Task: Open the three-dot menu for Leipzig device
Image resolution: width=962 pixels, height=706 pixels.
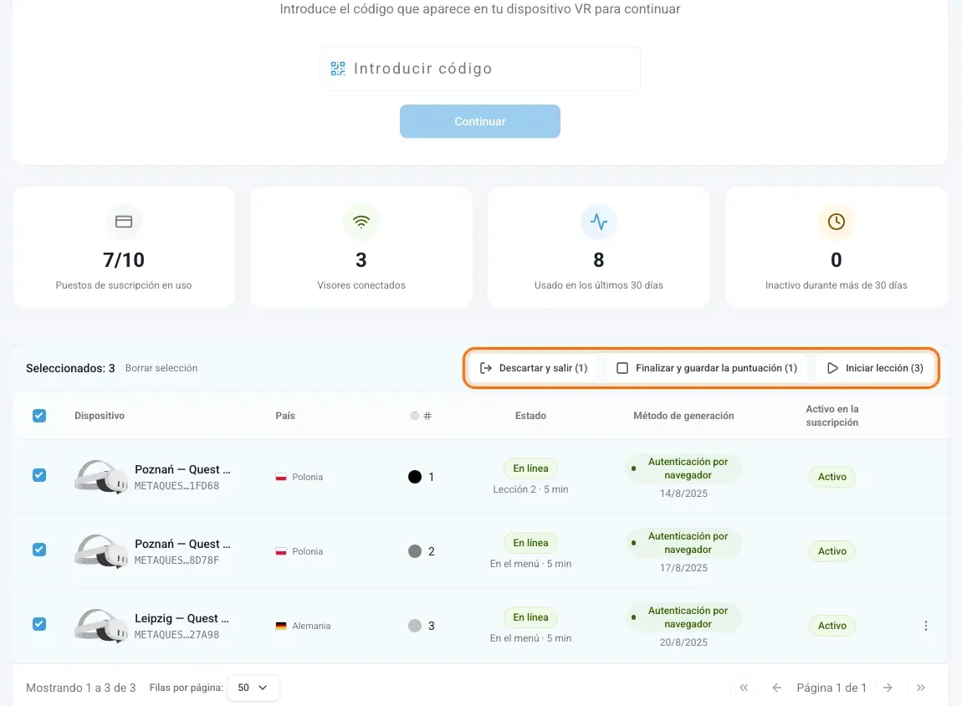Action: tap(926, 626)
